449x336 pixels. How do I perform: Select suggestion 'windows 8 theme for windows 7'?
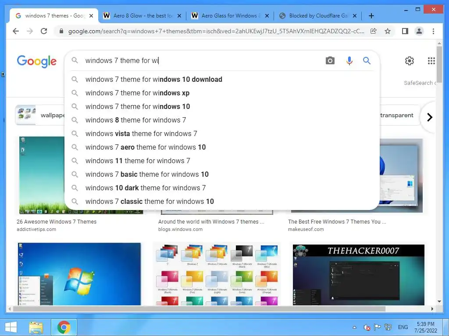(222, 120)
